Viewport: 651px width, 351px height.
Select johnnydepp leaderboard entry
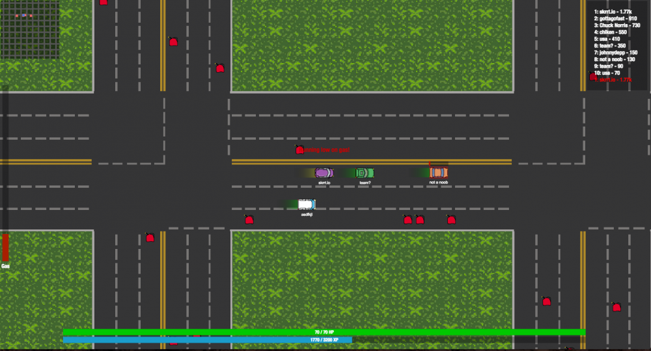click(615, 52)
